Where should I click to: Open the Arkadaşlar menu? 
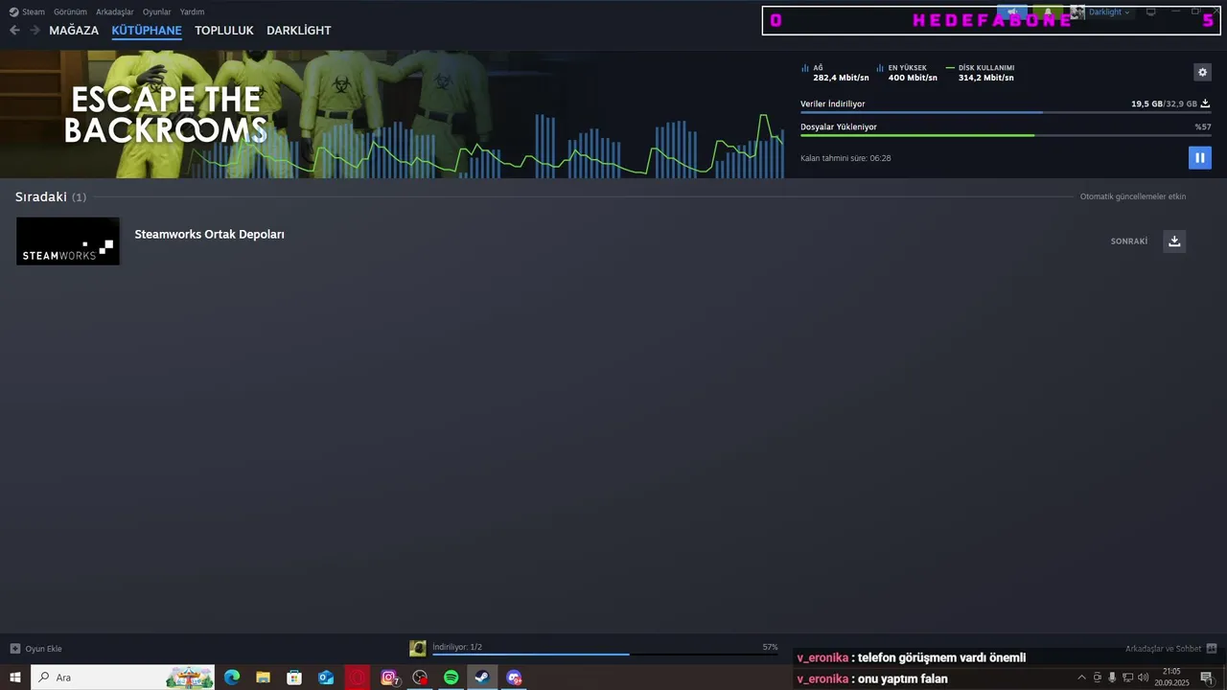(115, 11)
